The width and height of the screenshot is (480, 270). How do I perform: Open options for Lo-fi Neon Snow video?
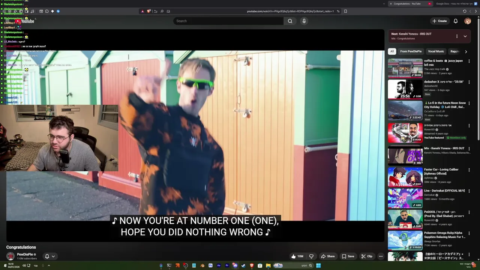click(x=469, y=103)
